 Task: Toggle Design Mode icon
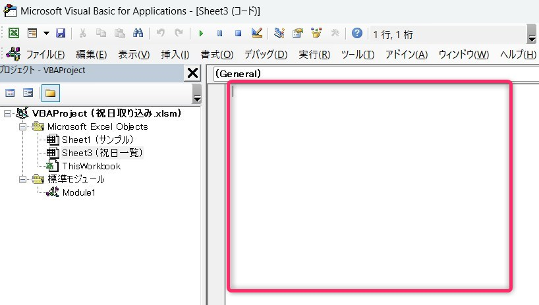257,33
